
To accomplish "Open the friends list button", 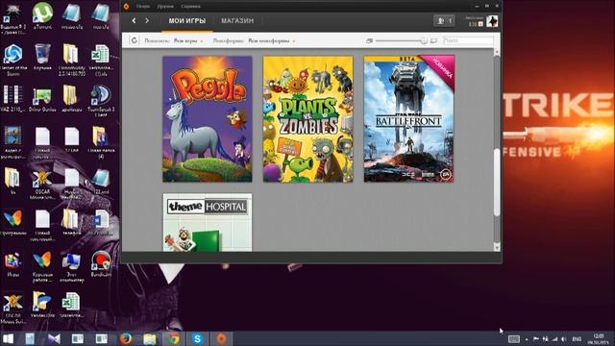I will click(444, 21).
